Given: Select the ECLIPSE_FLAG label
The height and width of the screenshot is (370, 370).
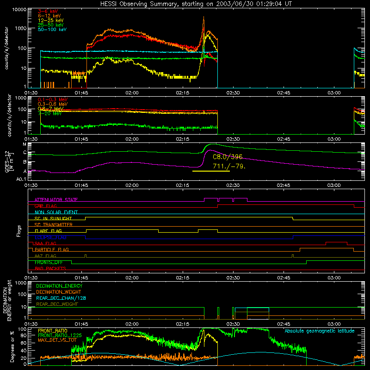Looking at the screenshot, I should pyautogui.click(x=50, y=237).
